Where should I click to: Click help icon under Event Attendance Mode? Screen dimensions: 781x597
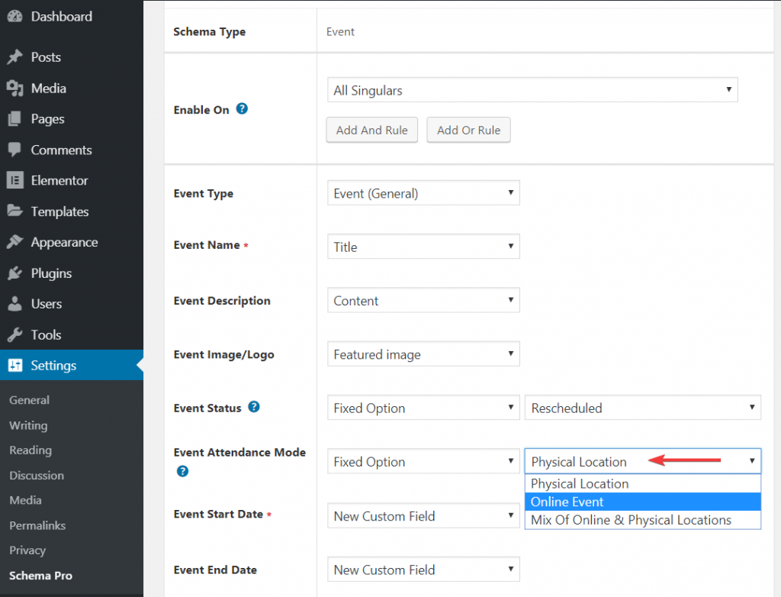tap(182, 471)
